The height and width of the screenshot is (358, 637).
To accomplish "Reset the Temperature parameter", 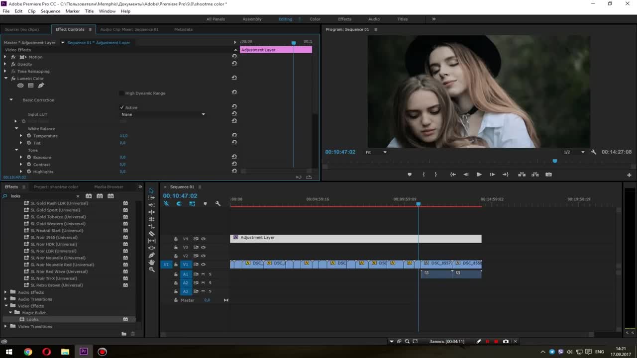I will click(x=234, y=135).
